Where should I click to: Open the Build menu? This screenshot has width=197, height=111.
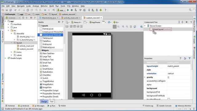(51, 6)
